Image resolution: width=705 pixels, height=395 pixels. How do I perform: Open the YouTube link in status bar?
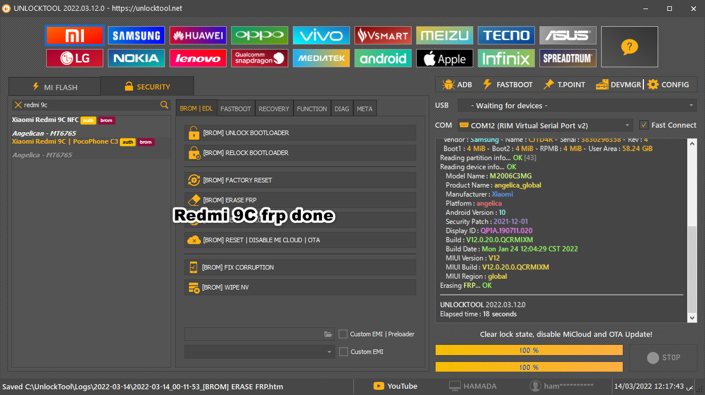click(x=396, y=386)
